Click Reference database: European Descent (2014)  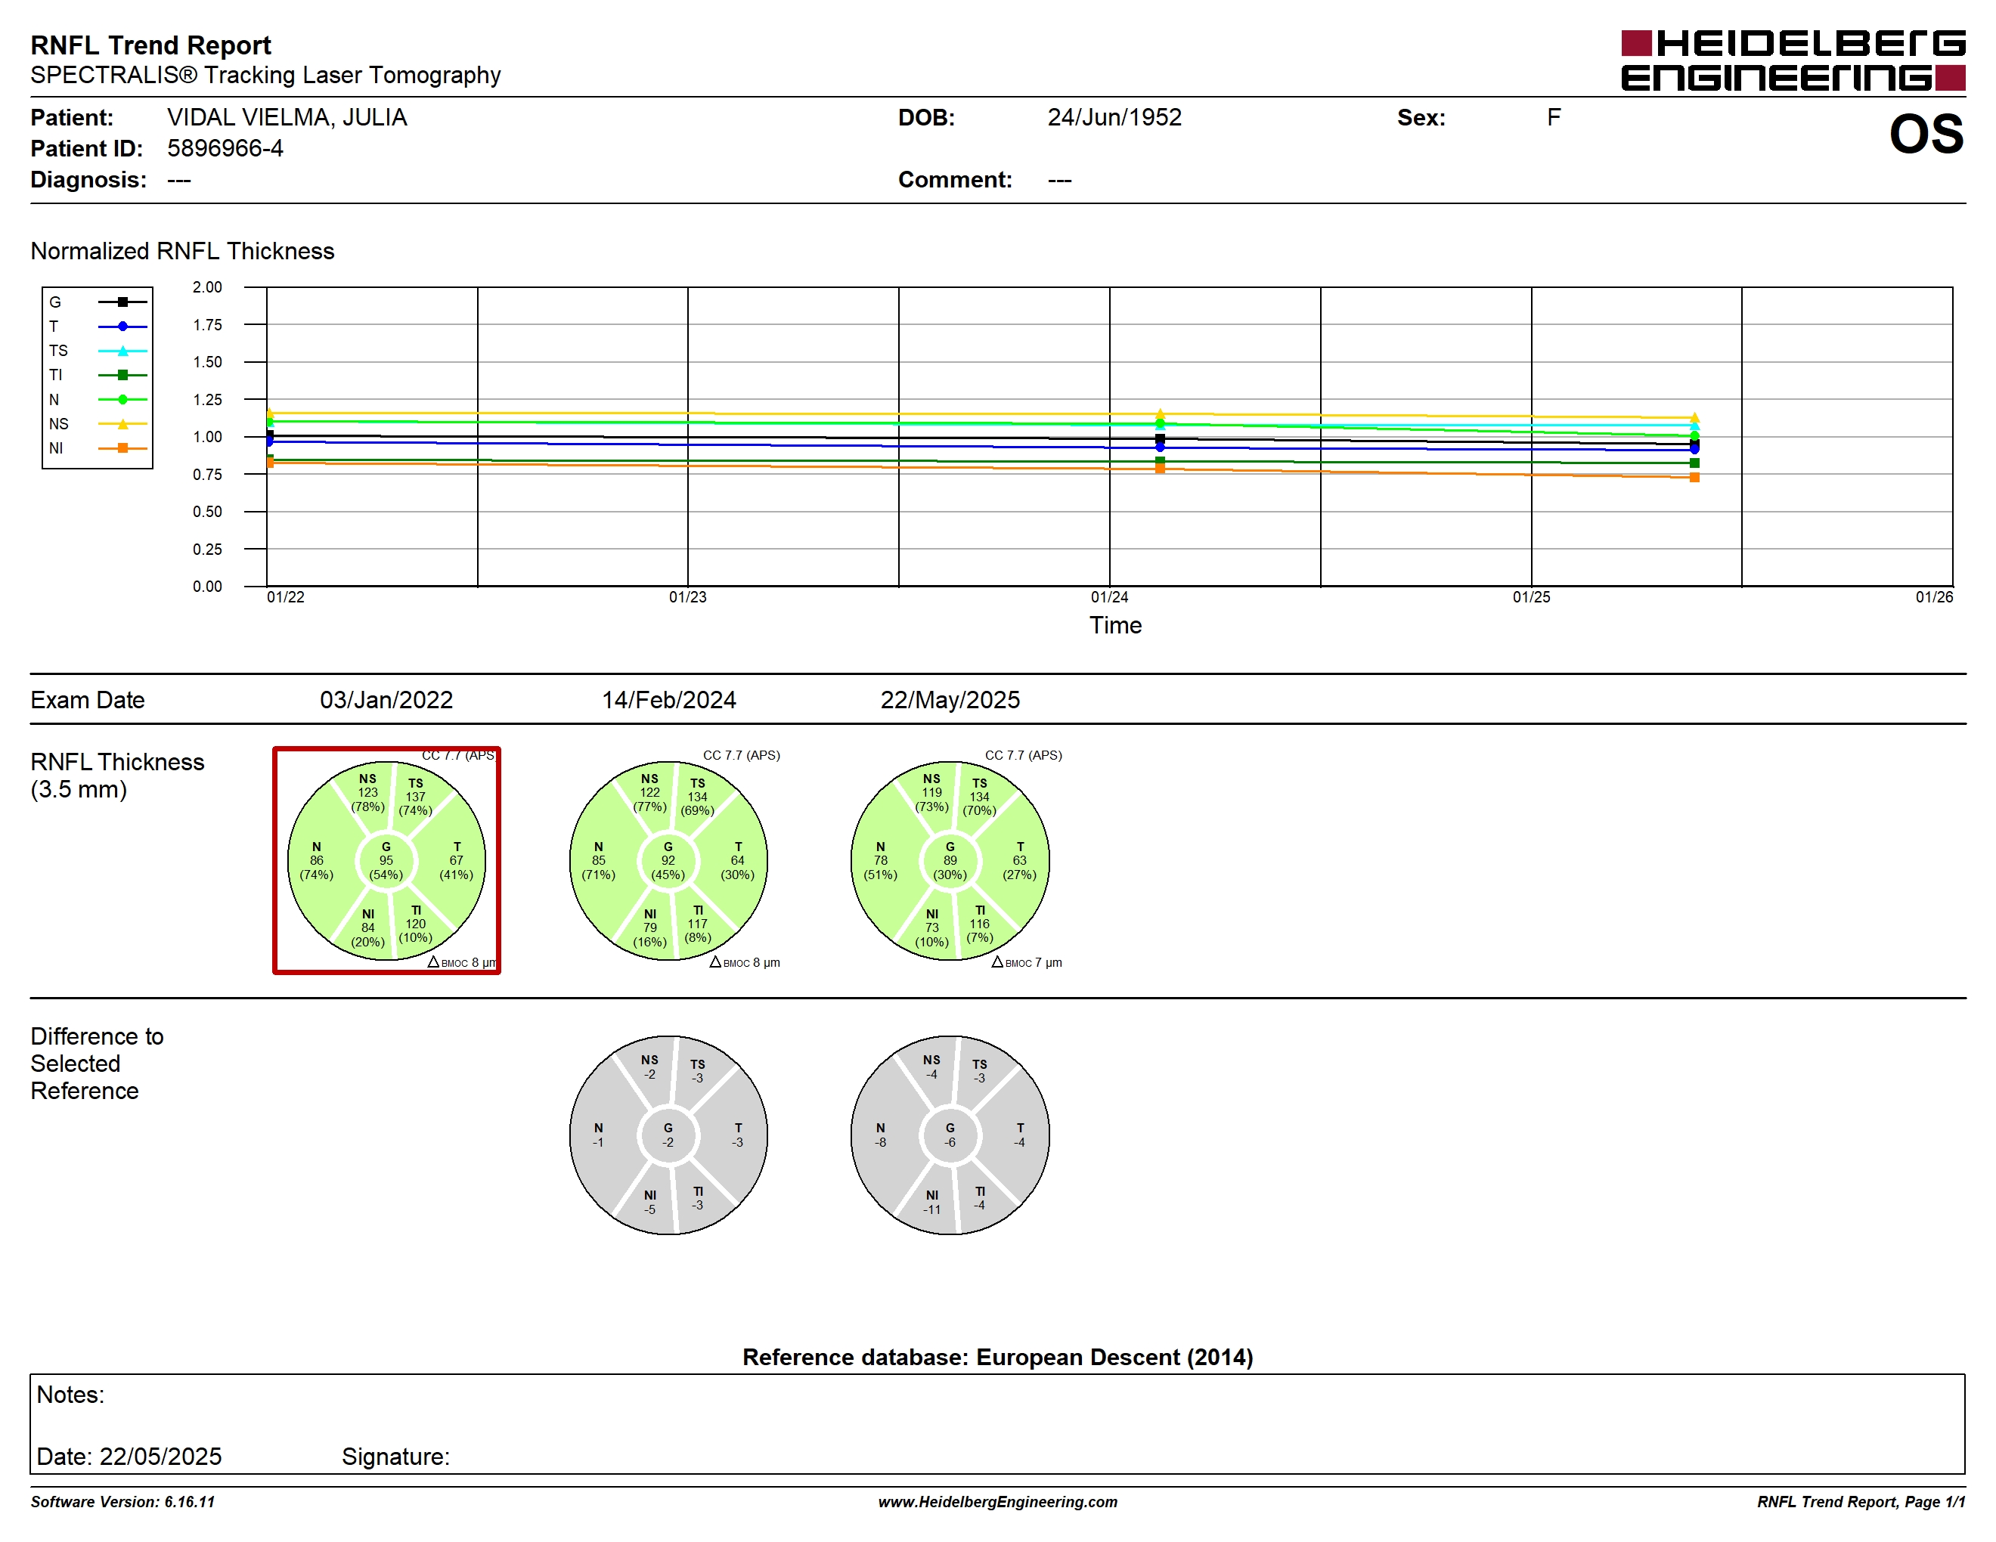pos(998,1358)
